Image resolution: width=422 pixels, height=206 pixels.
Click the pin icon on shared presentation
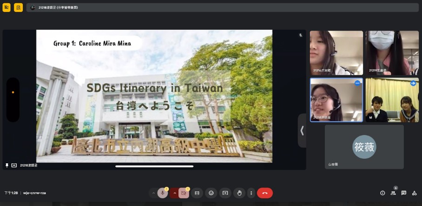pyautogui.click(x=7, y=165)
